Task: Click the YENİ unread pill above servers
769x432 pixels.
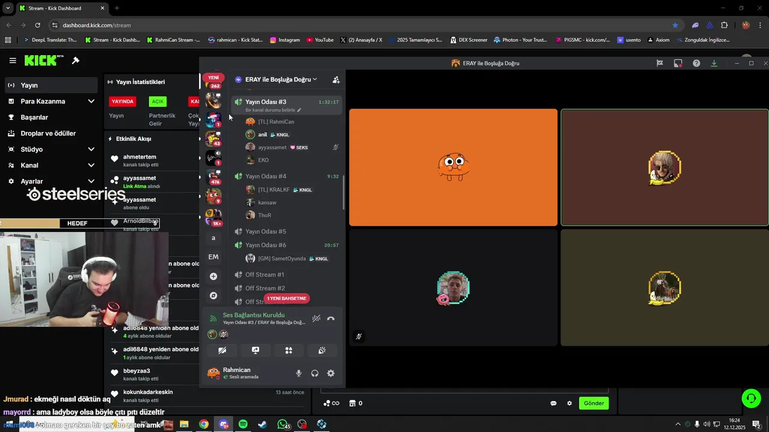Action: pyautogui.click(x=213, y=77)
